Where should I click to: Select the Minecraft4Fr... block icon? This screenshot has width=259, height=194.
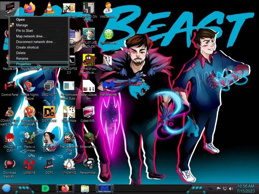pos(89,138)
